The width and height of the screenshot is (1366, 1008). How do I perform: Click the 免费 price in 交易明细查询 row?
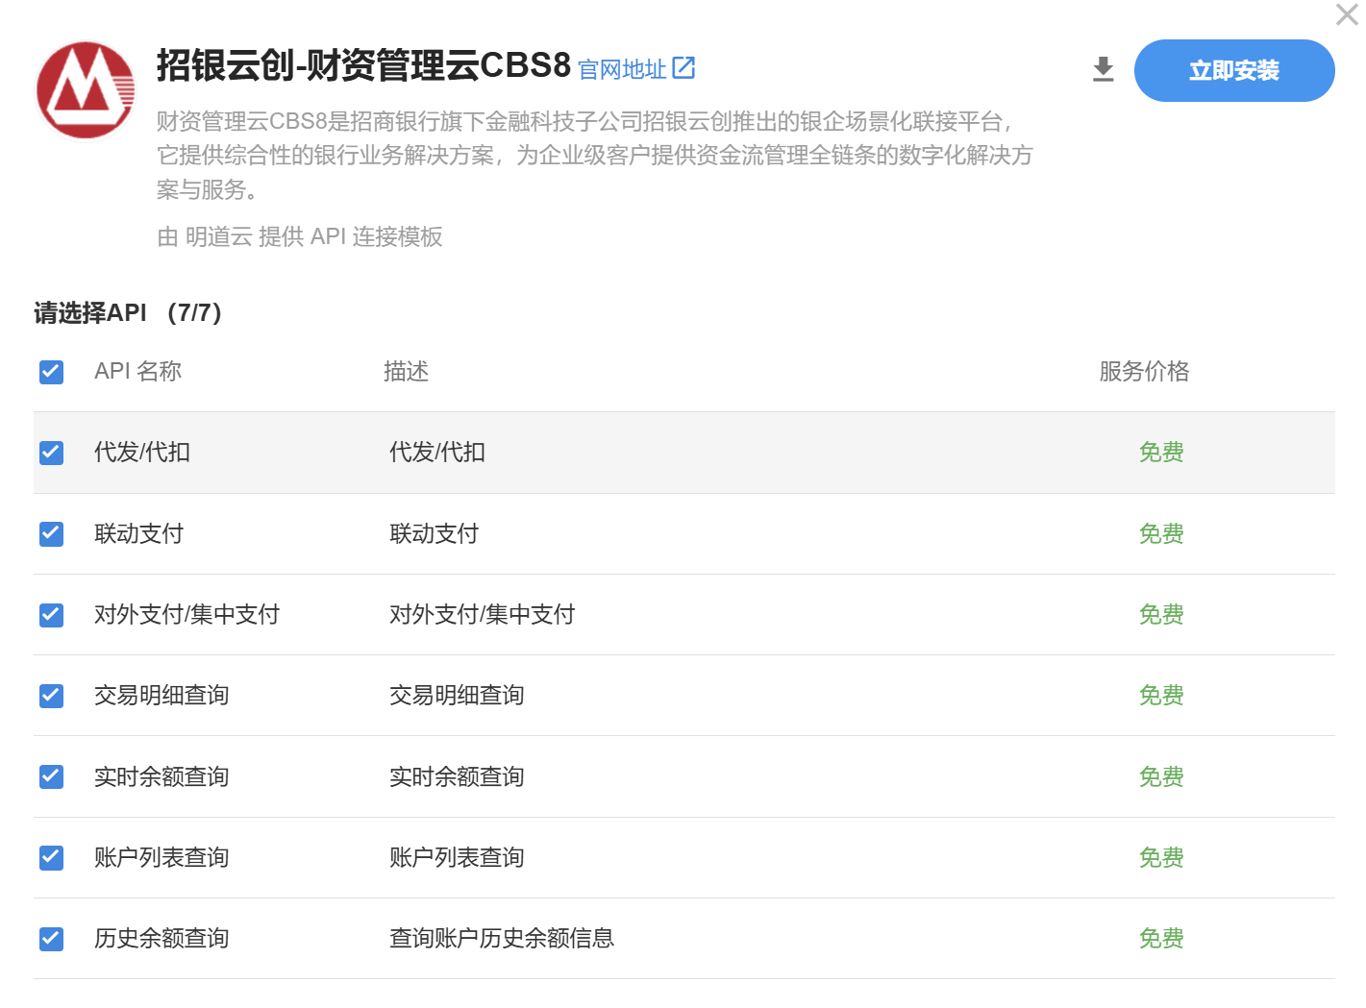pyautogui.click(x=1161, y=696)
